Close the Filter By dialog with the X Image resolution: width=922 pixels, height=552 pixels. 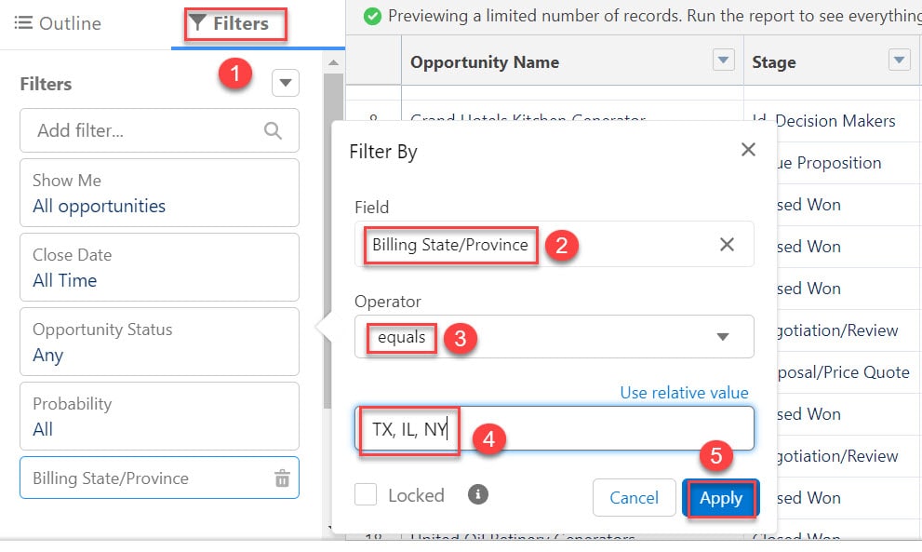point(748,149)
